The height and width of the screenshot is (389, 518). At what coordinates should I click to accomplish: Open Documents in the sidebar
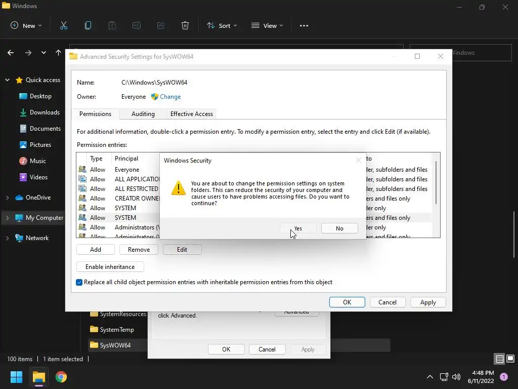(40, 129)
